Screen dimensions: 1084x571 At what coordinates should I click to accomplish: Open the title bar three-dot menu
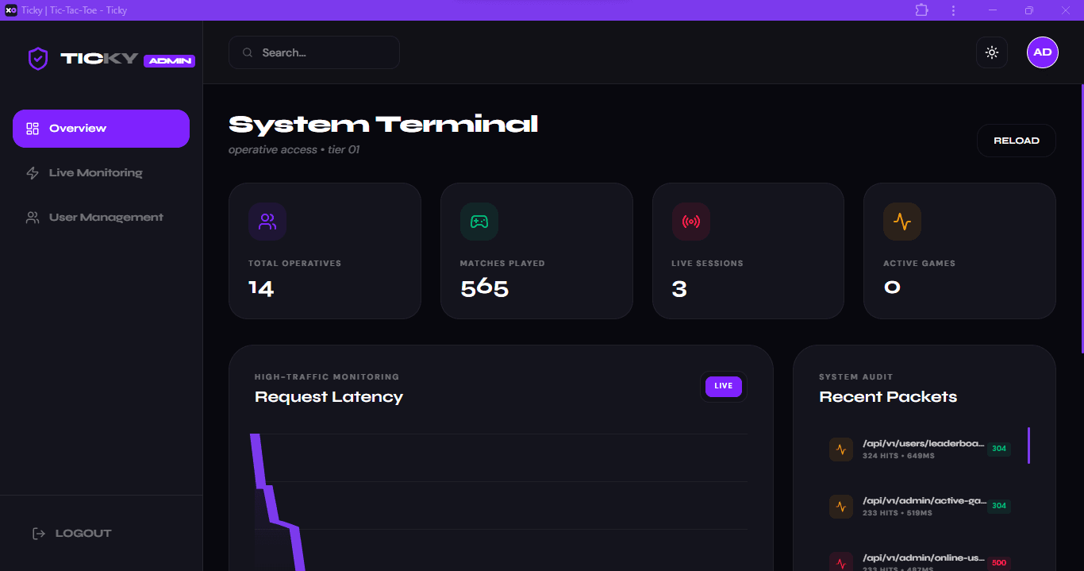pyautogui.click(x=953, y=10)
